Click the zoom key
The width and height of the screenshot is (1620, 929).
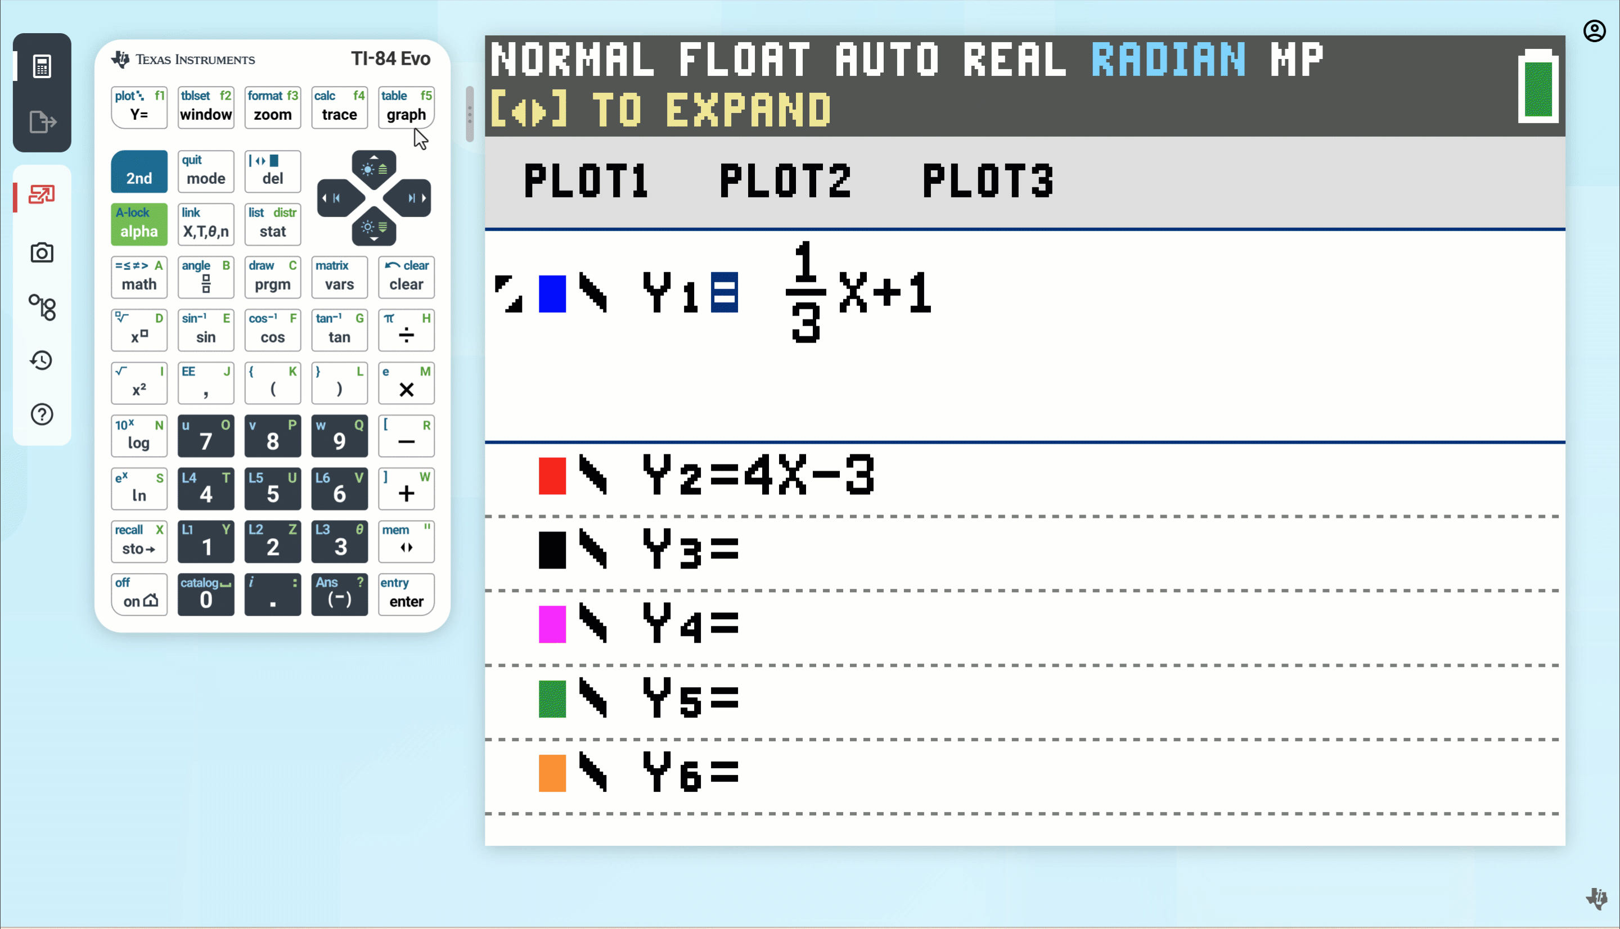[272, 108]
